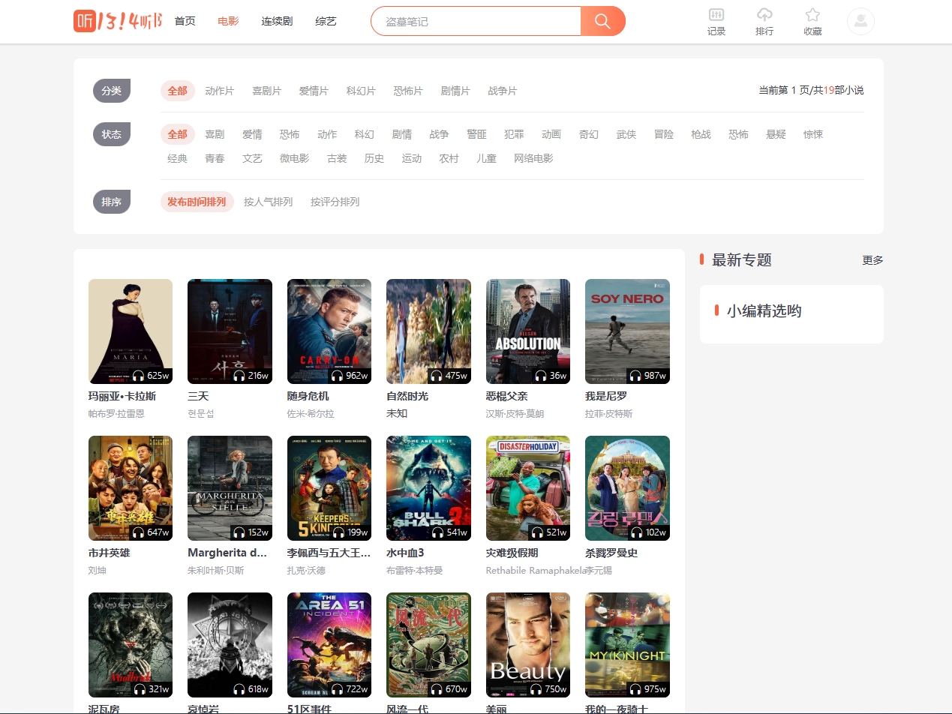Click the title Margherita d…
The width and height of the screenshot is (952, 714).
click(227, 553)
